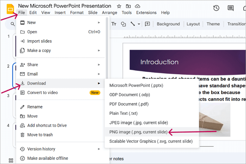The image size is (246, 164).
Task: Open version history clock icon at top right
Action: (x=216, y=8)
